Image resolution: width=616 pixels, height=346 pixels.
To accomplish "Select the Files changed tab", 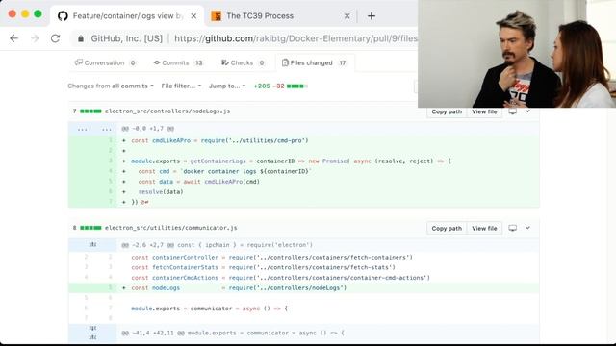I will [315, 62].
